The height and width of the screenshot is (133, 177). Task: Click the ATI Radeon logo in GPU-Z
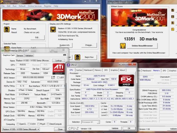(x=59, y=69)
